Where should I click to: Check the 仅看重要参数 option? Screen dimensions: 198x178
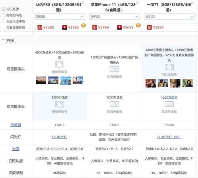[x=4, y=27]
